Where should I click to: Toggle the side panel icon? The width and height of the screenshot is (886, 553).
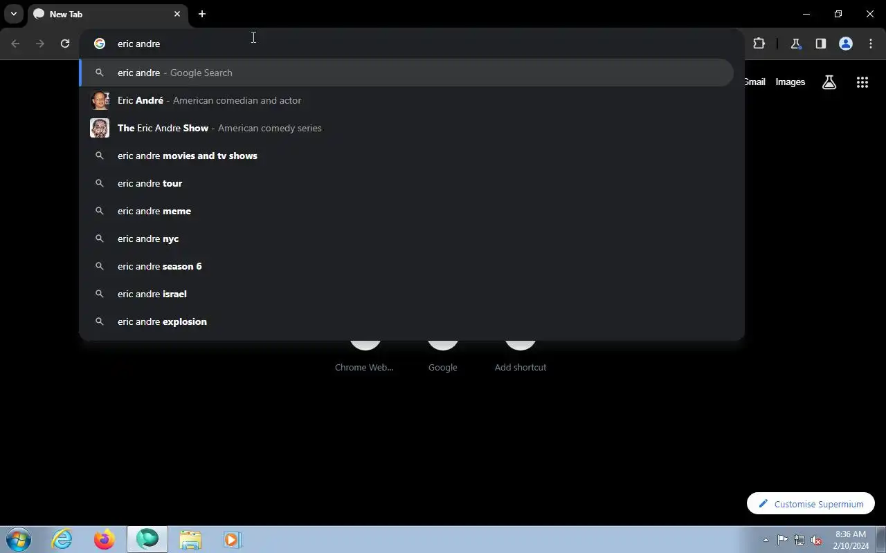(820, 44)
